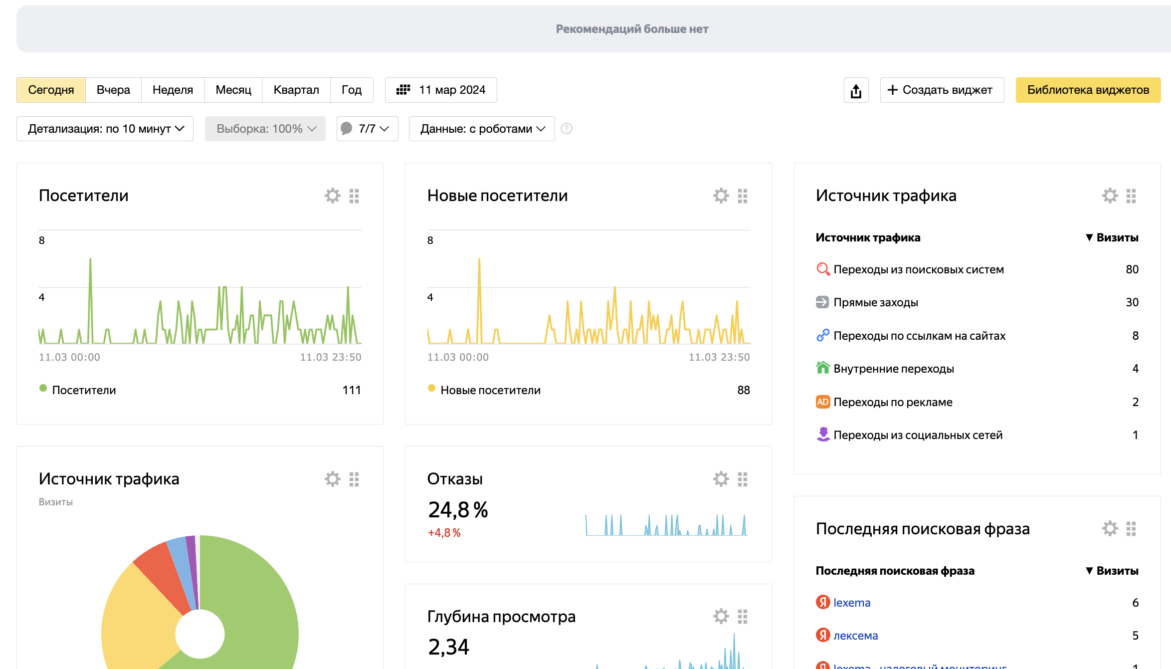The image size is (1171, 669).
Task: Click Создать виджет button
Action: click(942, 90)
